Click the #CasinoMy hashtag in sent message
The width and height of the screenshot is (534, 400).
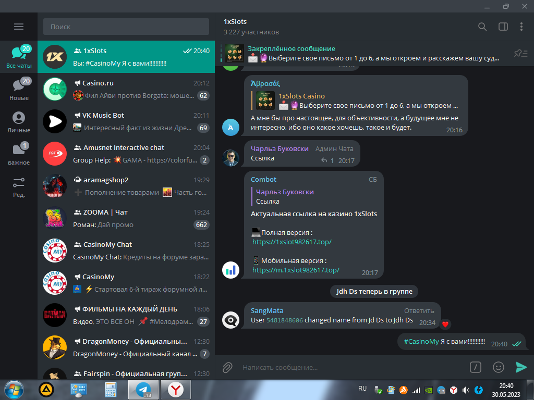coord(421,342)
